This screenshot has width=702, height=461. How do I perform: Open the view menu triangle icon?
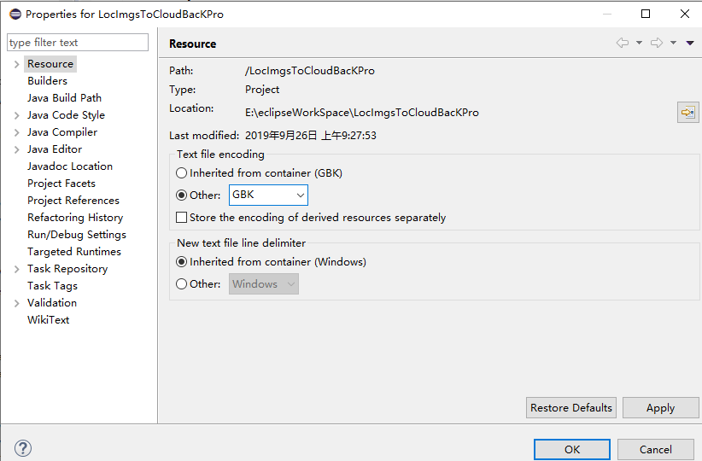click(690, 43)
